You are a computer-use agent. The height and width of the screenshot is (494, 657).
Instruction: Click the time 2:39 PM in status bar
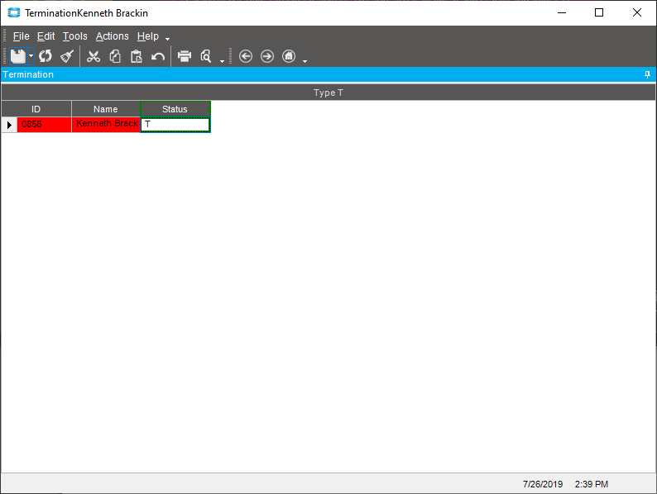[x=591, y=484]
